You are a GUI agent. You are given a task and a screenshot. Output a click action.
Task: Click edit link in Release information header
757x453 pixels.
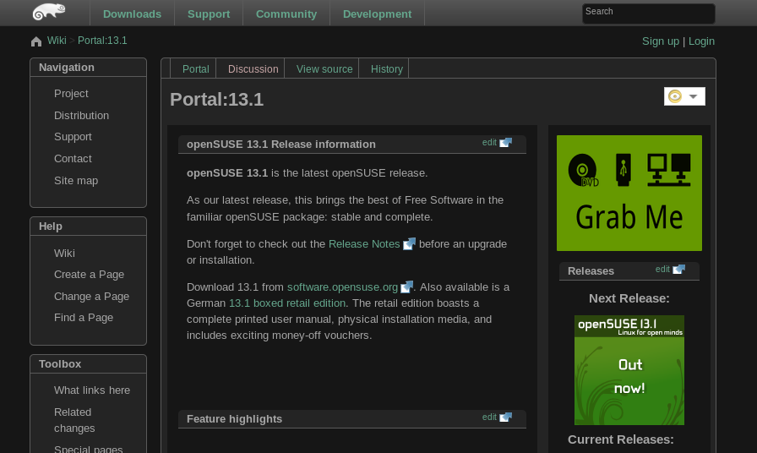489,143
